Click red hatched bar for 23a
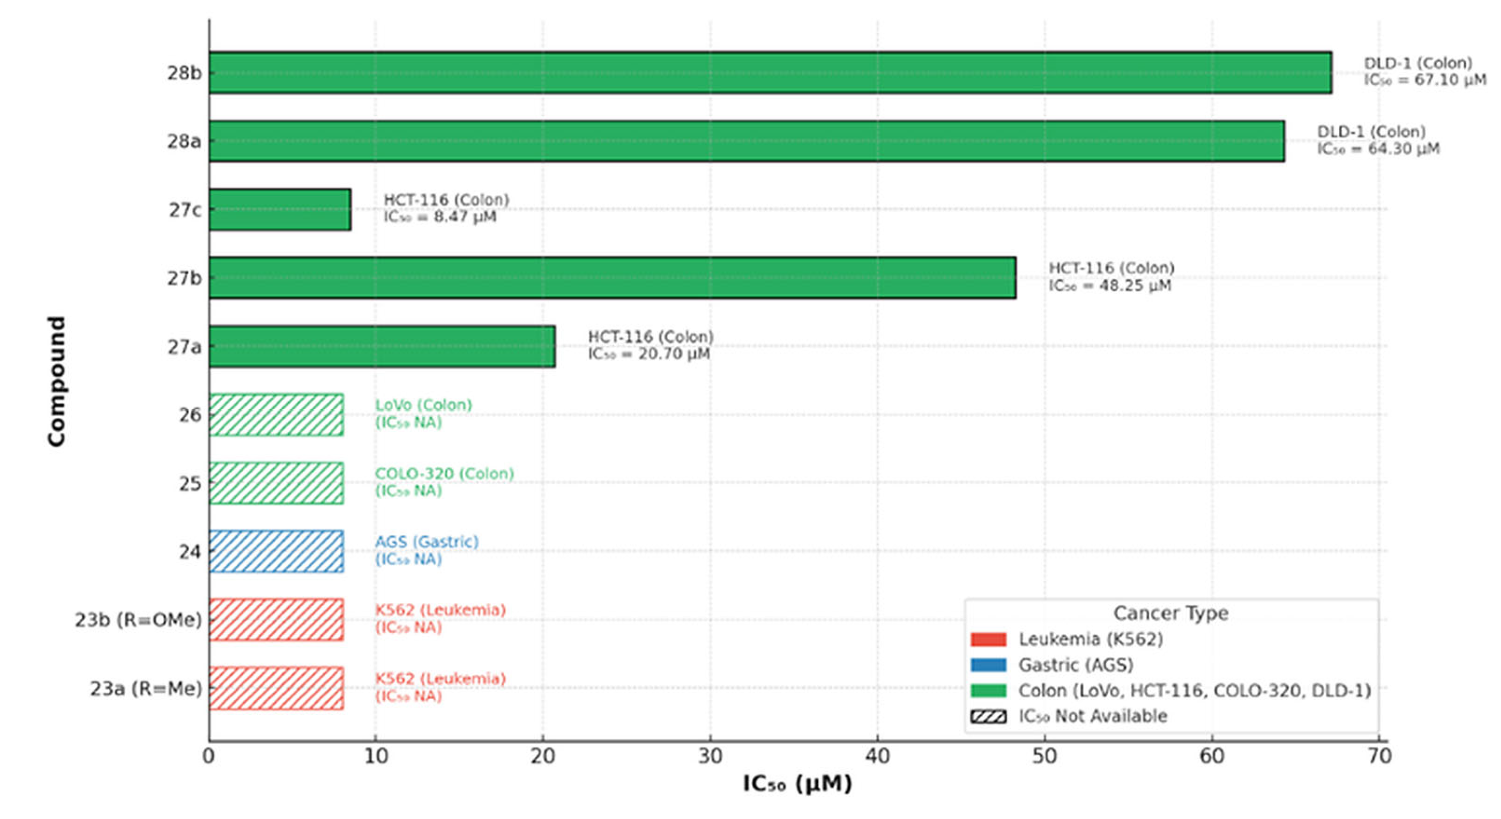 tap(276, 688)
